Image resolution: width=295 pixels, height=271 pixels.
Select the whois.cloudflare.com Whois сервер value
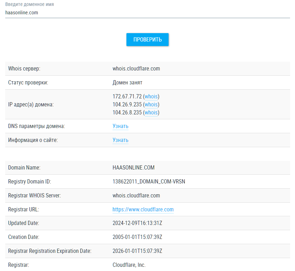click(136, 69)
